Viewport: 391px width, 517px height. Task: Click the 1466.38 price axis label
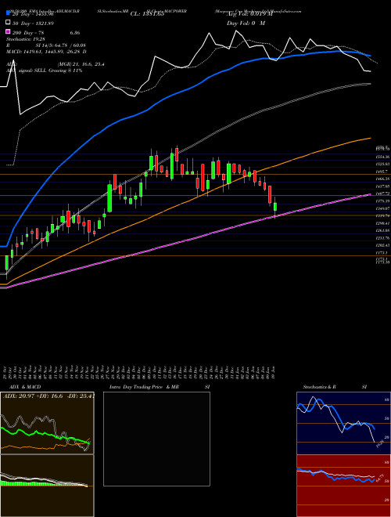tap(383, 179)
